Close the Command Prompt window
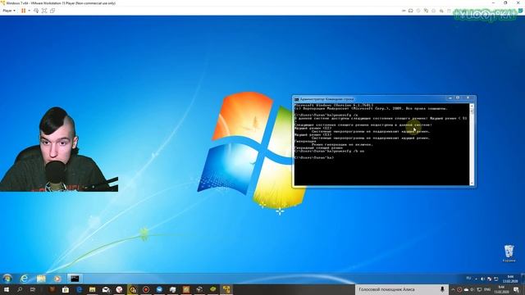 (x=468, y=98)
